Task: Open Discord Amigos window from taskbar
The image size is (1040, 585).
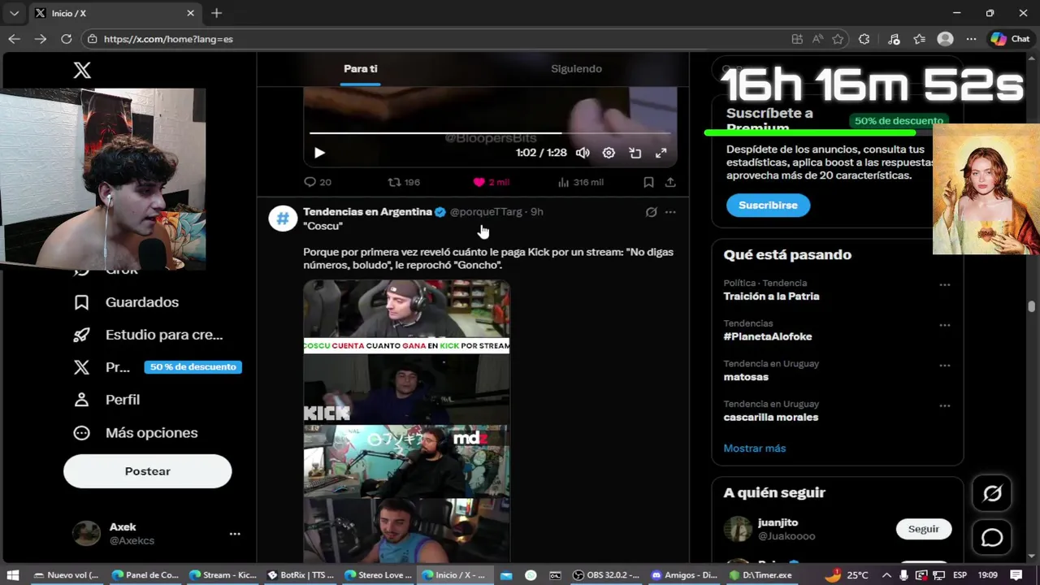Action: (683, 575)
